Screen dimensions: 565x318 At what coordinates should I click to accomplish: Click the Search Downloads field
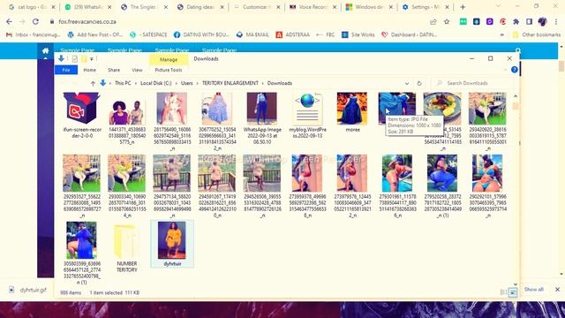point(471,83)
